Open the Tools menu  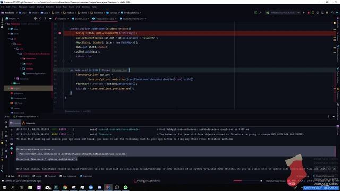[x=71, y=7]
